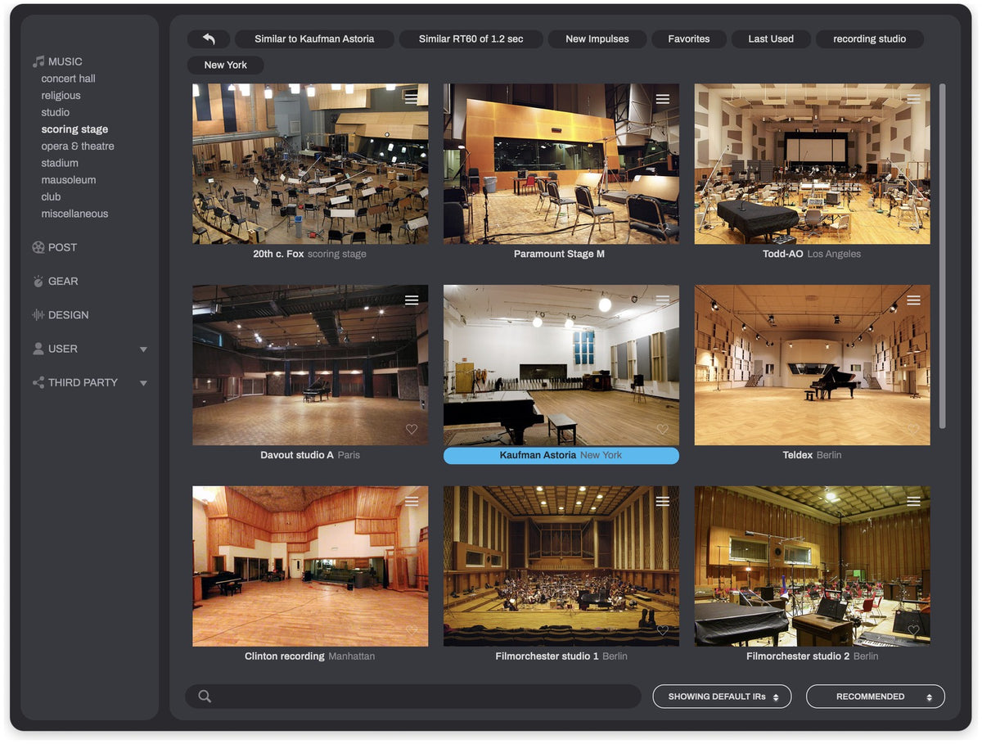Favorite Davout studio A with heart

click(x=412, y=430)
